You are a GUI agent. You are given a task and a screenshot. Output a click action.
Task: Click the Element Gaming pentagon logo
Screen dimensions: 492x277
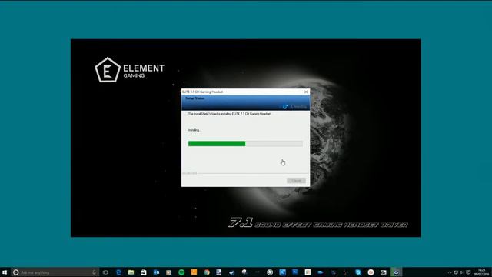(108, 70)
